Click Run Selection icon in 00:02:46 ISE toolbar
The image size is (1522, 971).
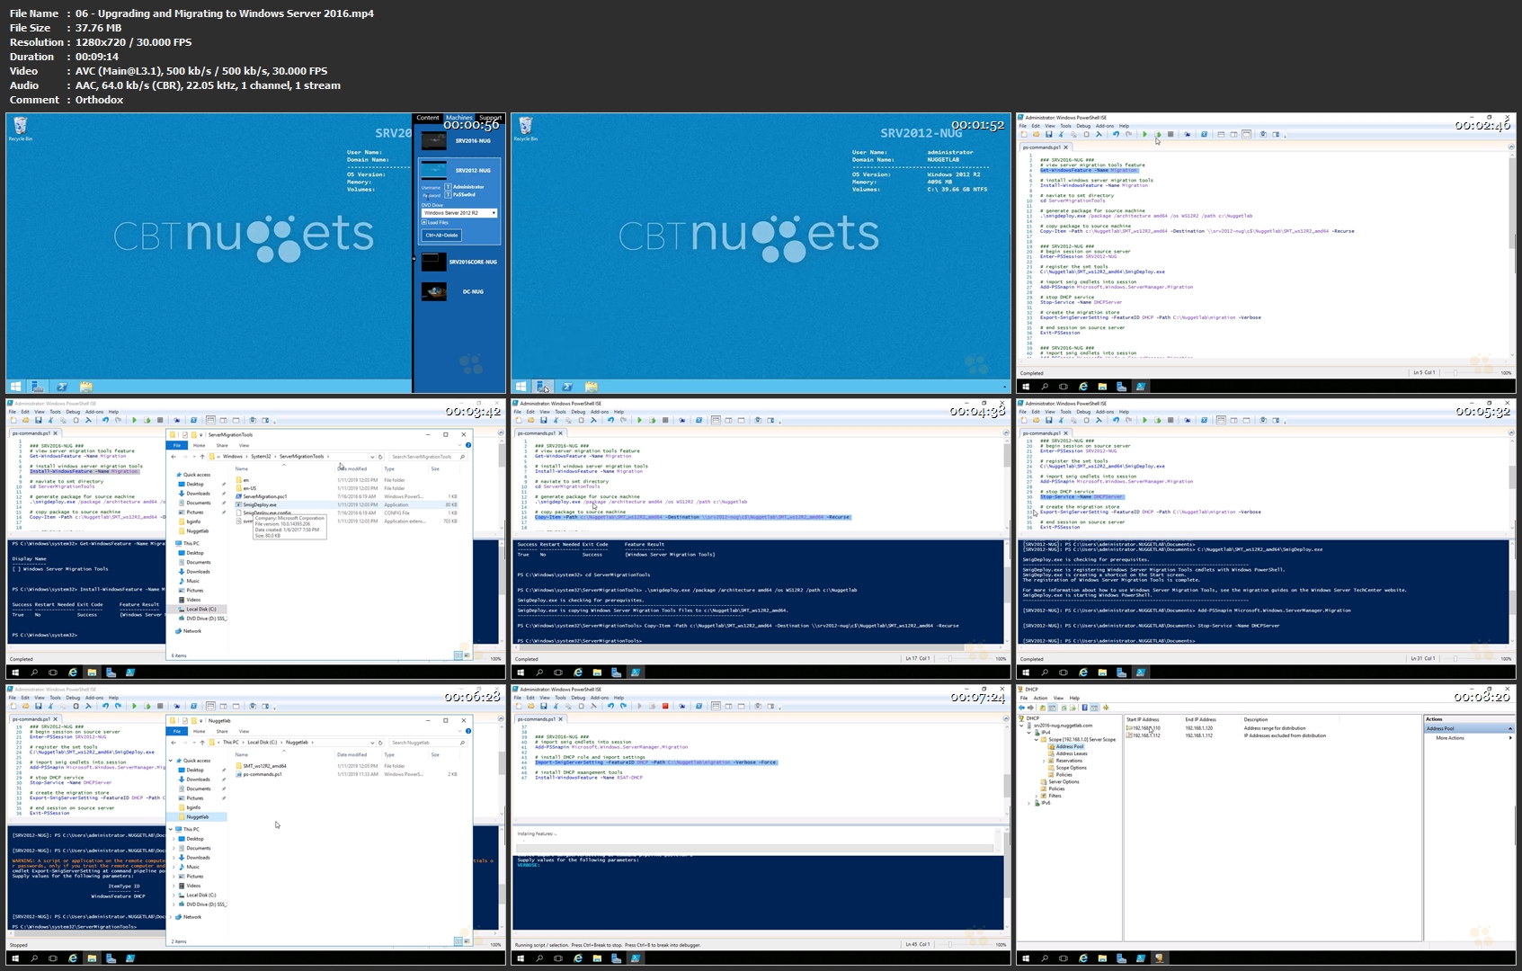point(1158,134)
